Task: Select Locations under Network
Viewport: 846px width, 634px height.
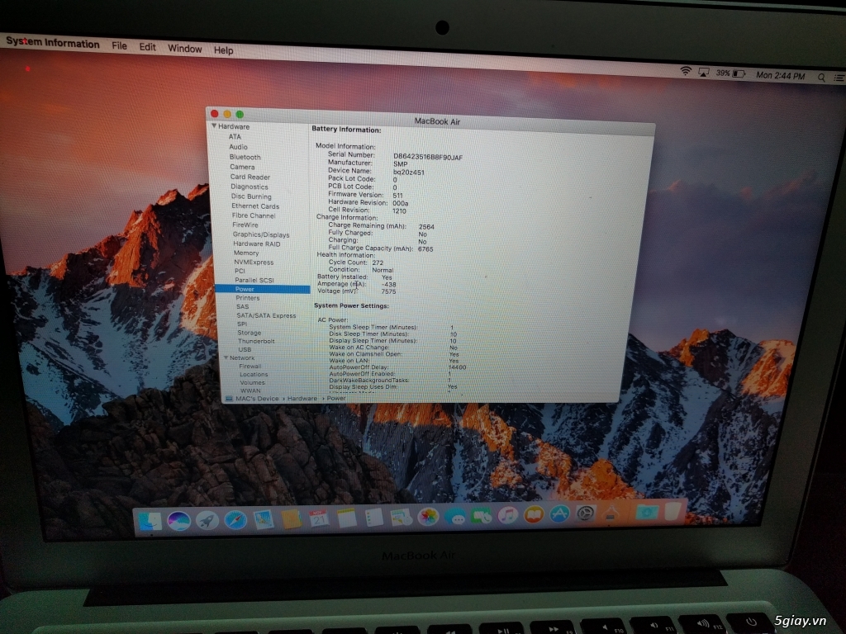Action: pyautogui.click(x=254, y=374)
